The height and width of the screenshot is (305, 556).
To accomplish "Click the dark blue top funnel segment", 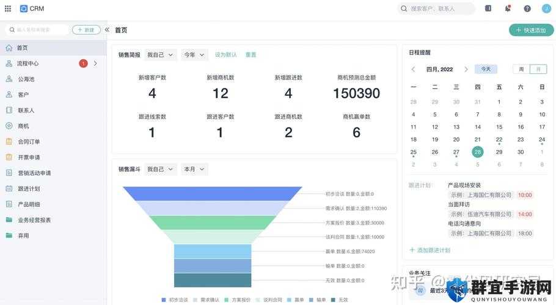I will click(213, 193).
